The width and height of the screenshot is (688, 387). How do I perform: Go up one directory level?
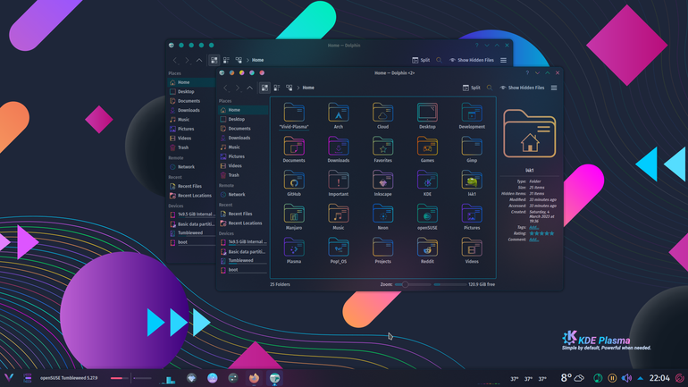(x=249, y=88)
